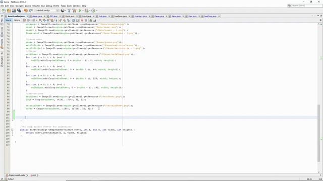Click the Uncomment selected lines icon
The width and height of the screenshot is (323, 181).
tap(95, 20)
